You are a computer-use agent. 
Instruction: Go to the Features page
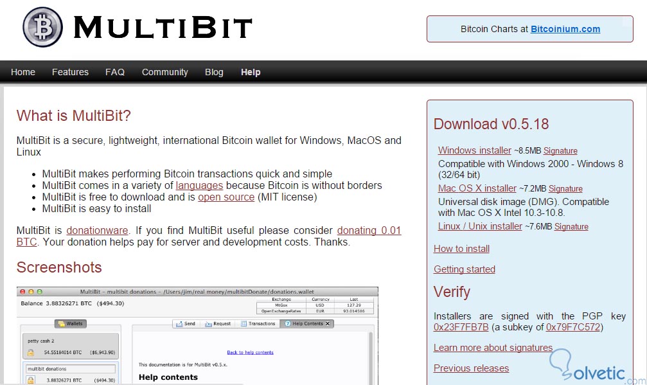point(70,72)
